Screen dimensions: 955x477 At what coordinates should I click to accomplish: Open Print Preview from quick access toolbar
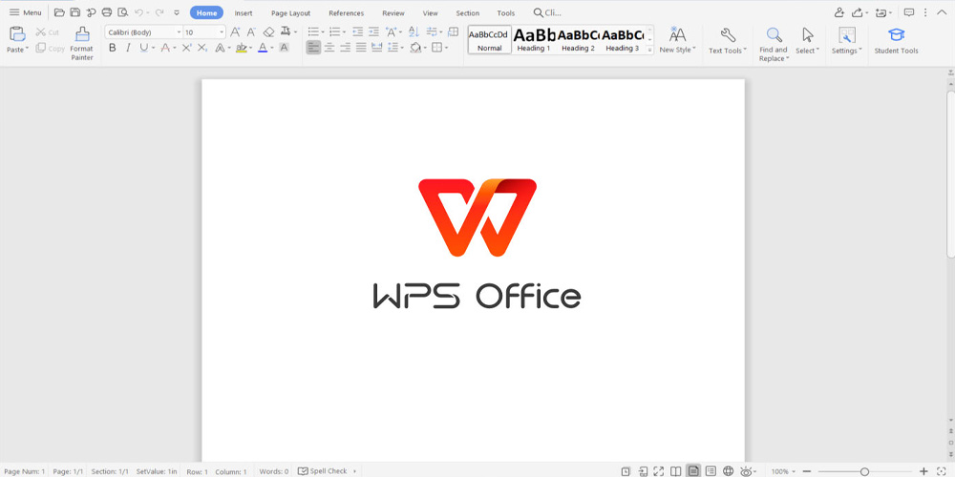tap(122, 12)
